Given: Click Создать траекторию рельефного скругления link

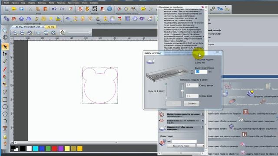Looking at the screenshot, I should point(255,129).
